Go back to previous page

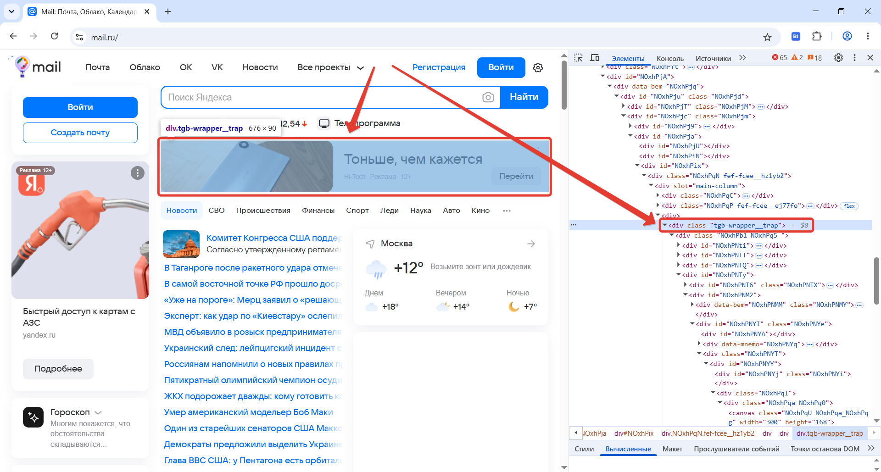[x=13, y=36]
